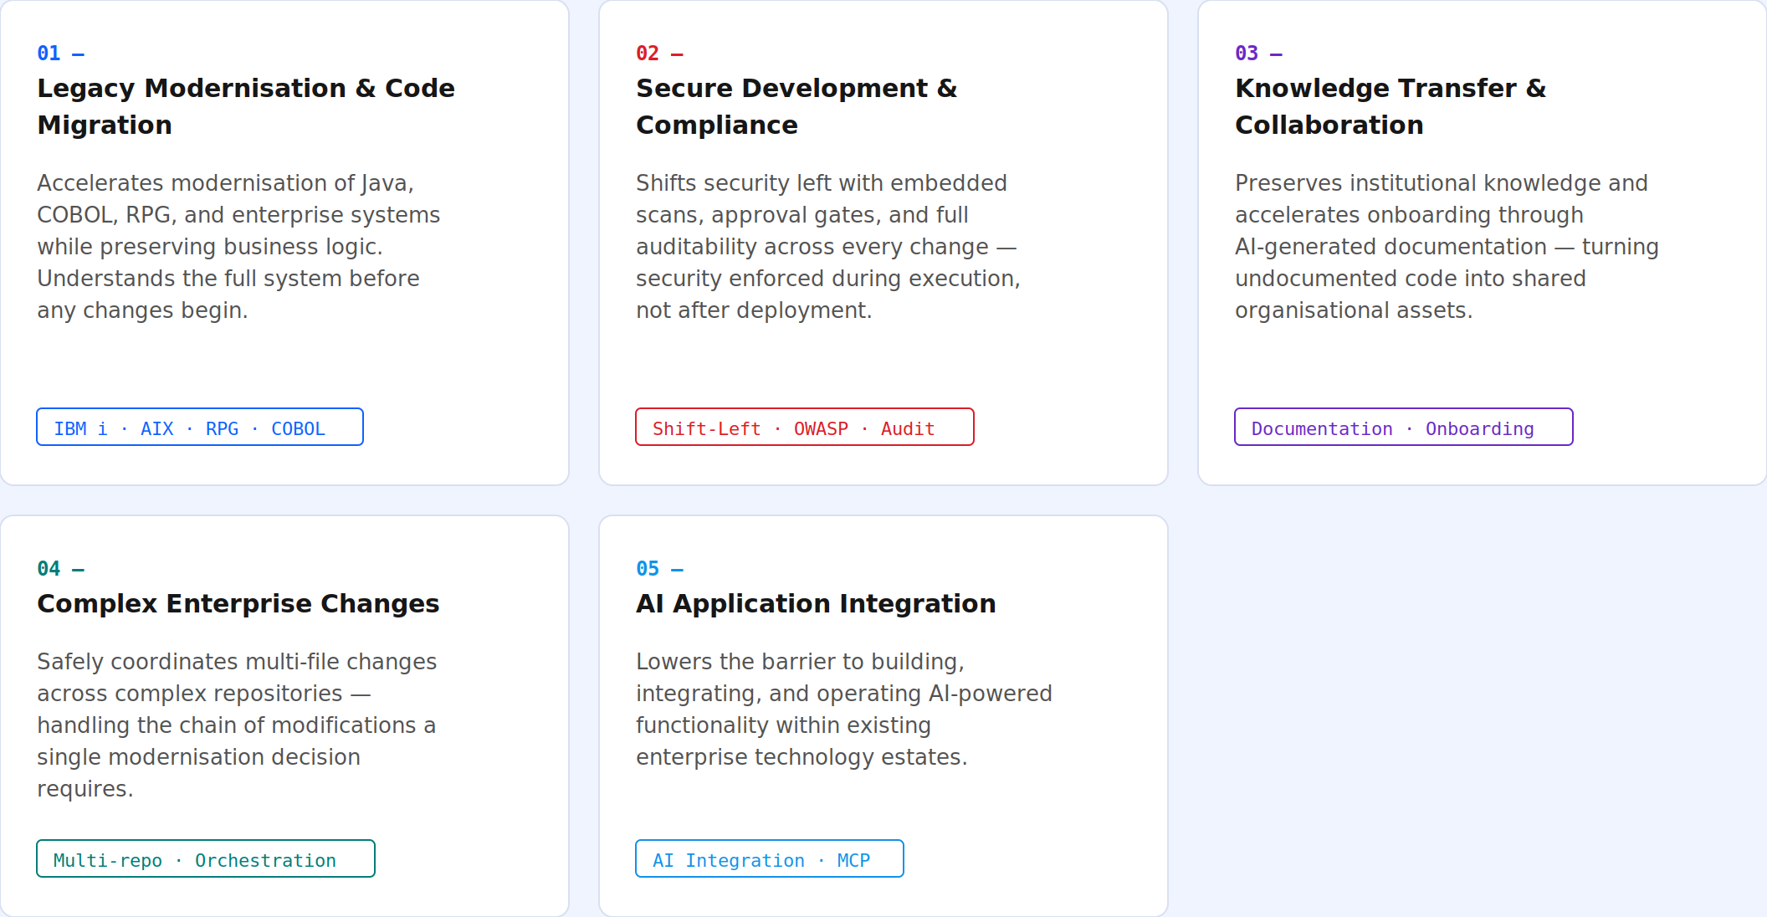The width and height of the screenshot is (1767, 917).
Task: Select the Shift-Left · OWASP · Audit tag
Action: [804, 428]
